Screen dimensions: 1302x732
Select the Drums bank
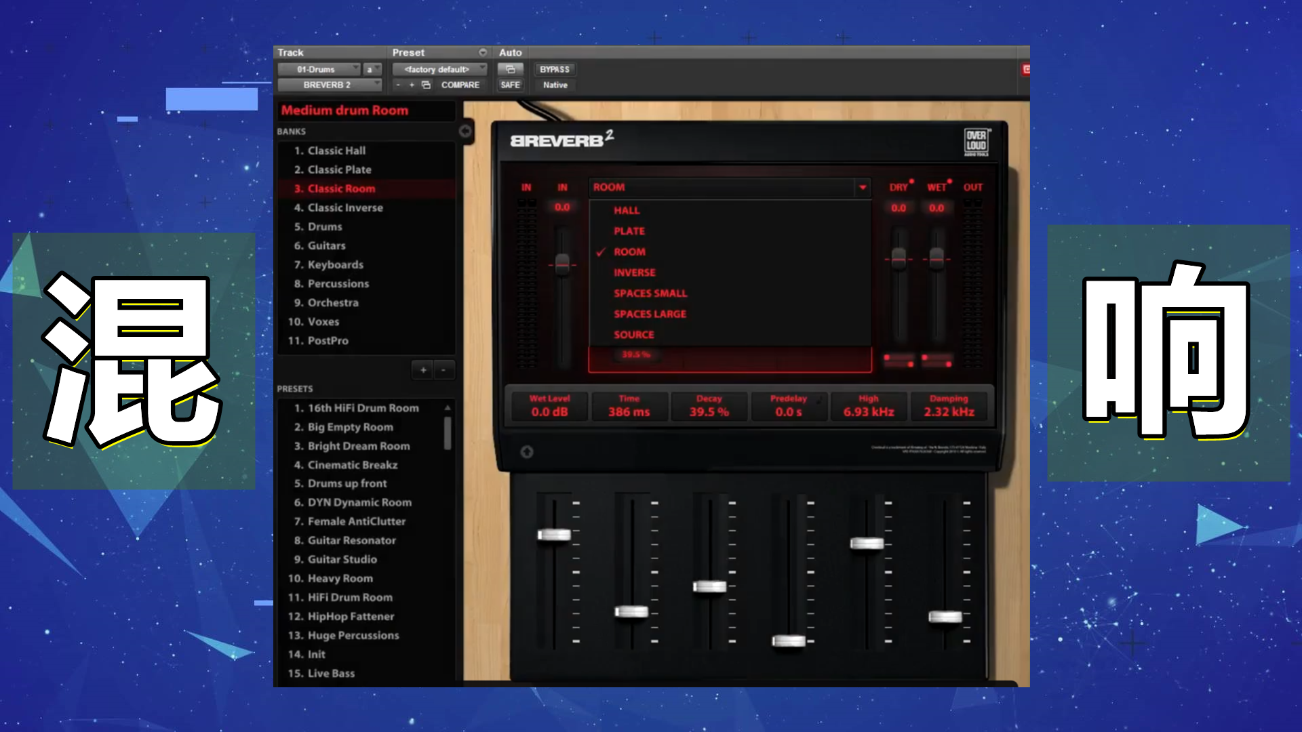366,226
